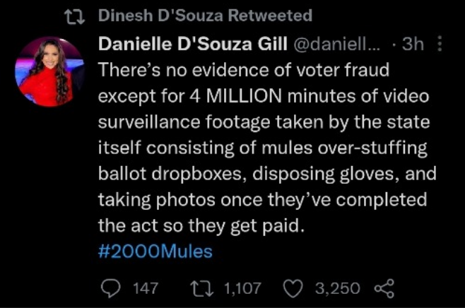
Task: Click the "4 MILLION minutes" line of tweet
Action: pyautogui.click(x=264, y=96)
